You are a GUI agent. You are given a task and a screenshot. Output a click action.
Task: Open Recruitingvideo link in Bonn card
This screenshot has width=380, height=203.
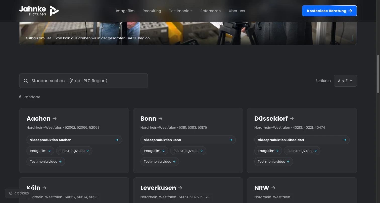(188, 151)
